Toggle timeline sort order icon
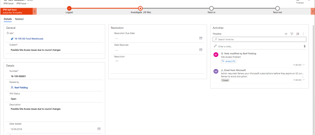This screenshot has width=315, height=135. 298,34
